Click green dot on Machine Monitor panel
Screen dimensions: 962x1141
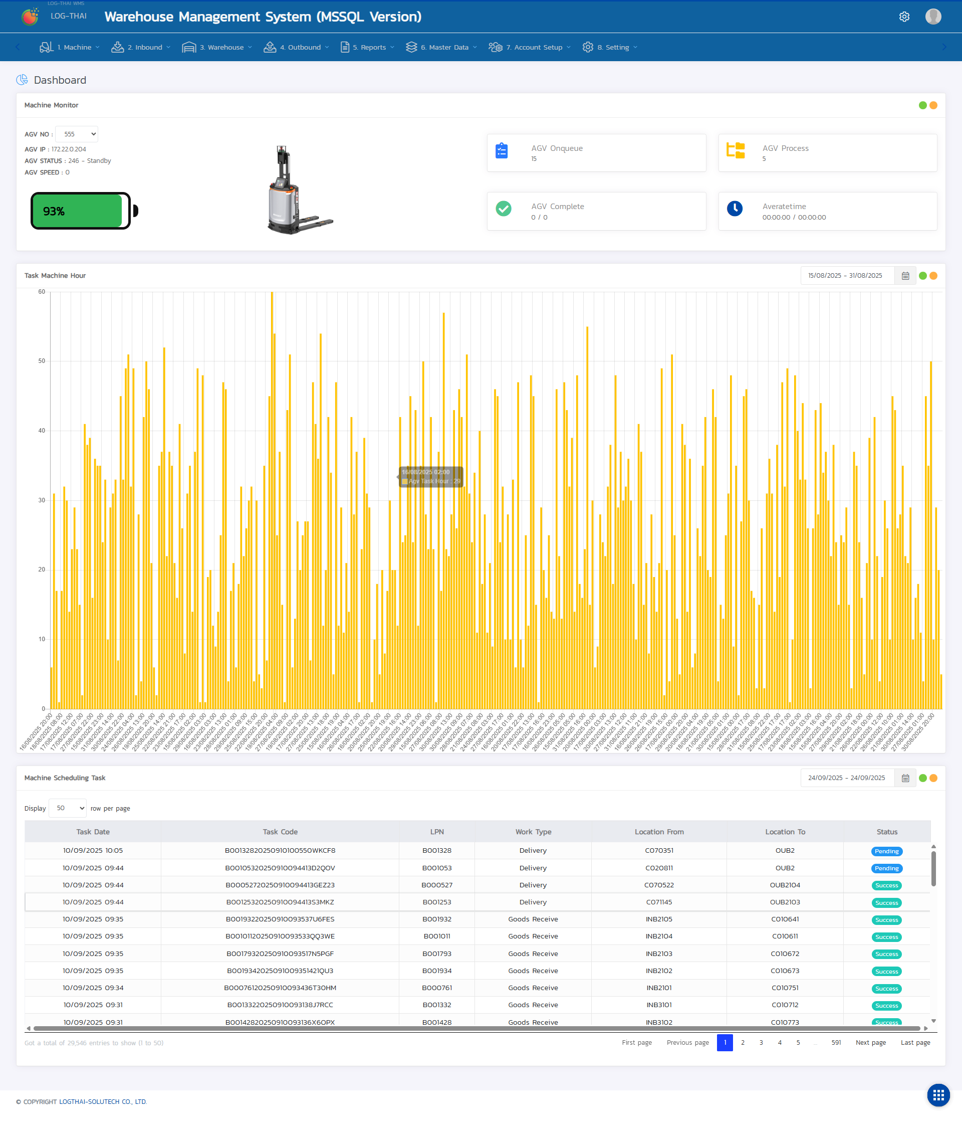(922, 105)
